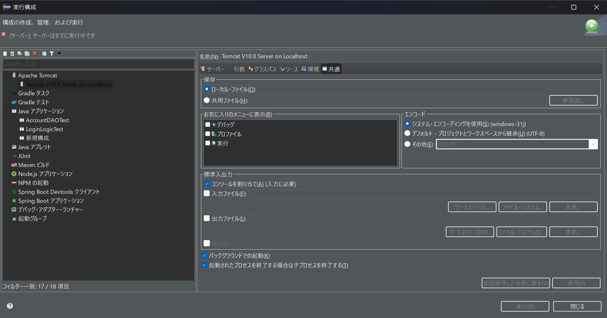The height and width of the screenshot is (318, 607).
Task: Click the new launch configuration icon
Action: coord(5,53)
